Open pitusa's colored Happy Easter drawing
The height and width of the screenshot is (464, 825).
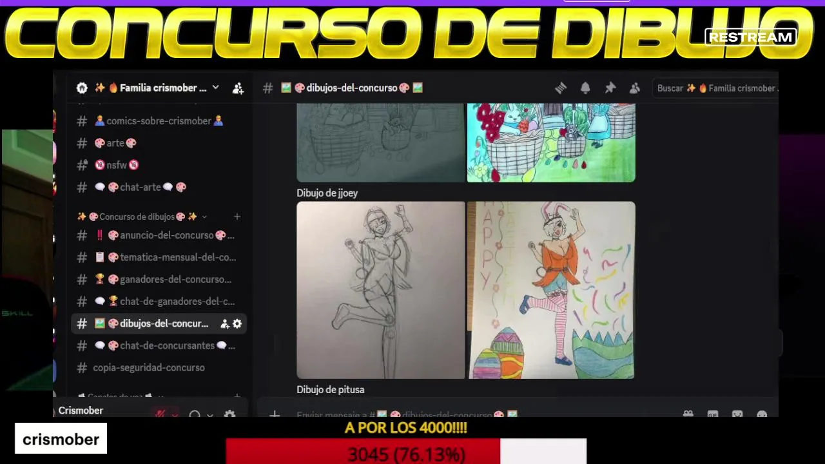coord(551,290)
